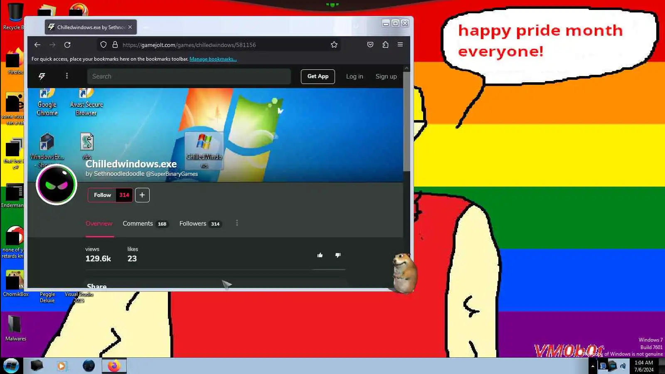This screenshot has width=665, height=374.
Task: Click the 23 likes count
Action: (132, 258)
